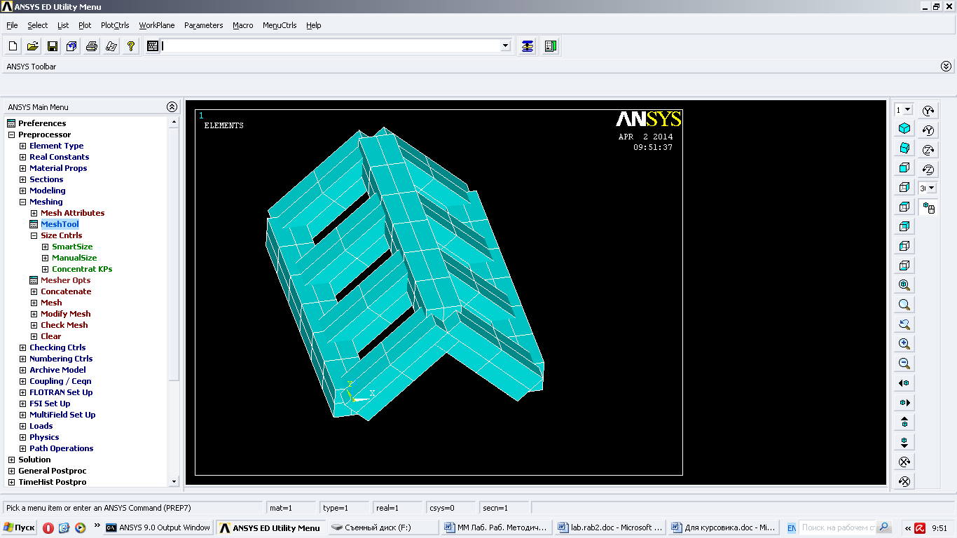
Task: Collapse the Preprocessor tree node
Action: click(x=11, y=134)
